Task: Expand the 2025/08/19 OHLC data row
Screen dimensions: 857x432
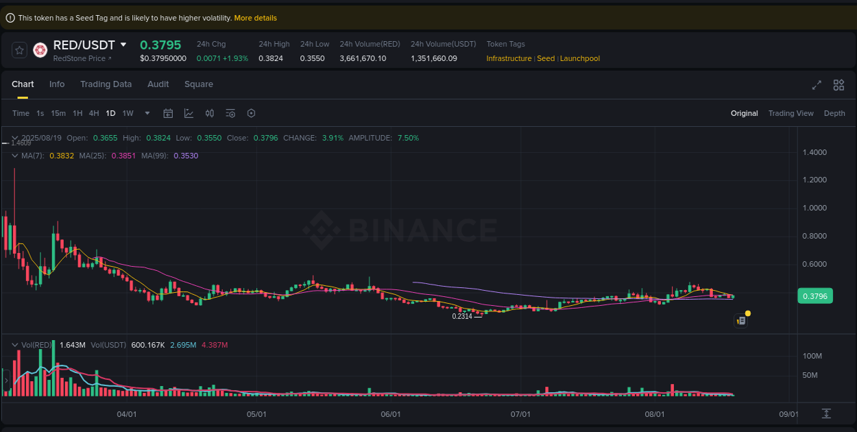Action: coord(15,137)
